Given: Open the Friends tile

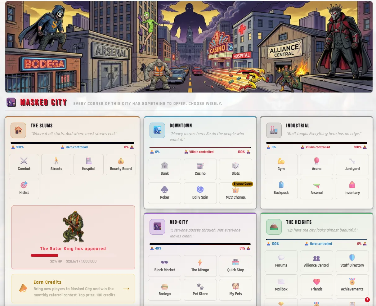Looking at the screenshot, I should (317, 285).
